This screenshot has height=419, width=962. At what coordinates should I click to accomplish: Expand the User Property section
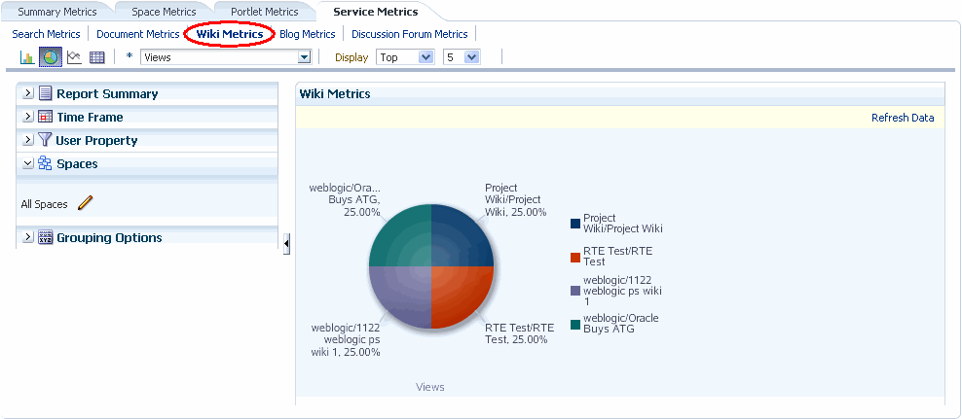click(x=27, y=140)
